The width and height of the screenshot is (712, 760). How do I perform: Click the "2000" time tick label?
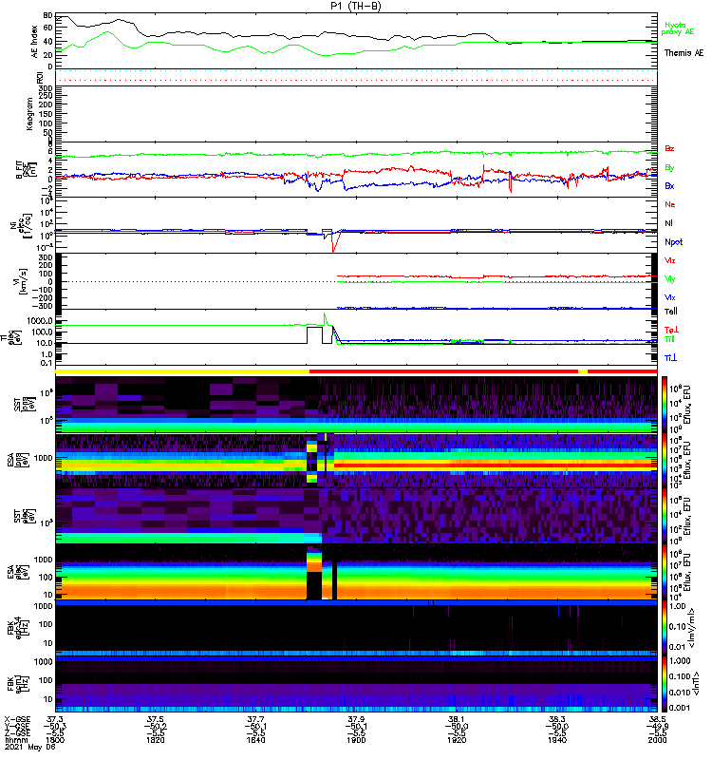tap(657, 740)
